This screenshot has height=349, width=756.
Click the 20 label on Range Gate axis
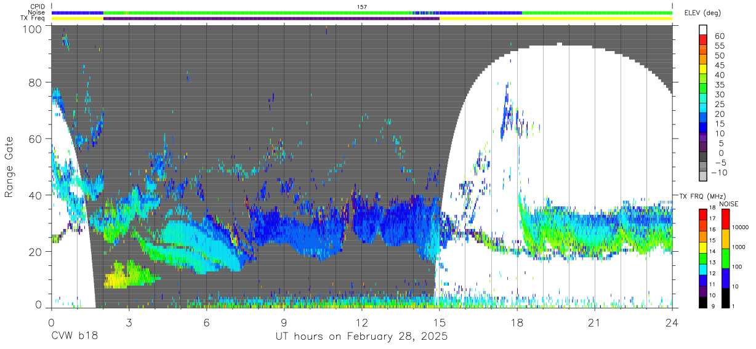pyautogui.click(x=36, y=251)
